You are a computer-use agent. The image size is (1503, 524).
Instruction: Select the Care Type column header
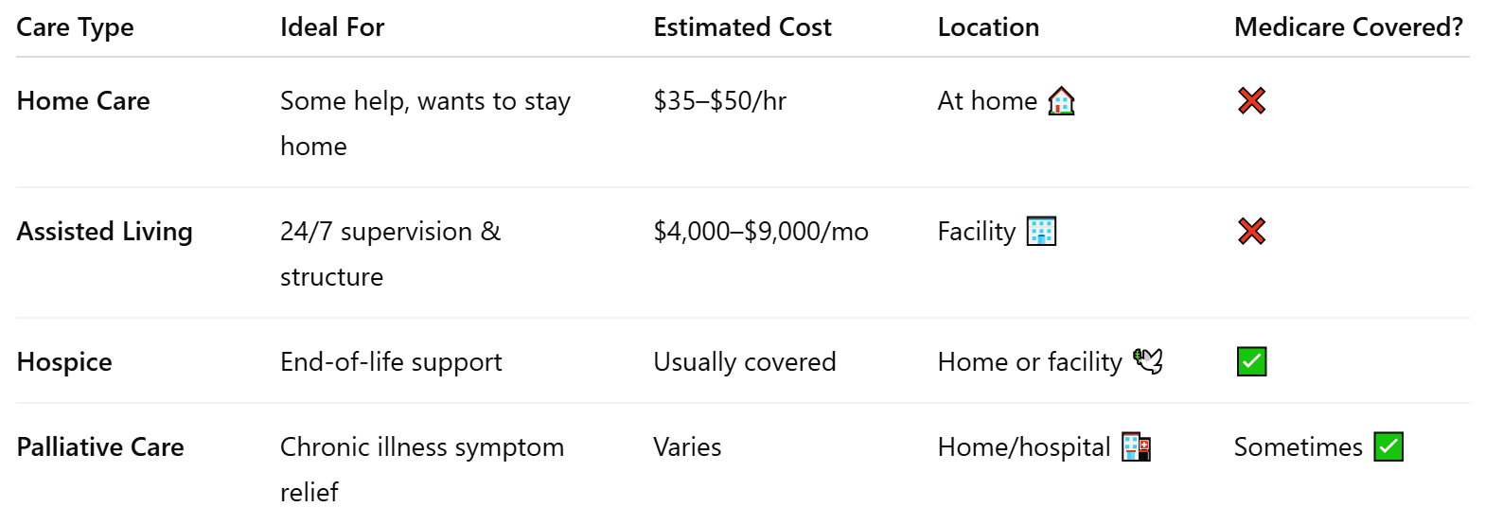[x=75, y=27]
